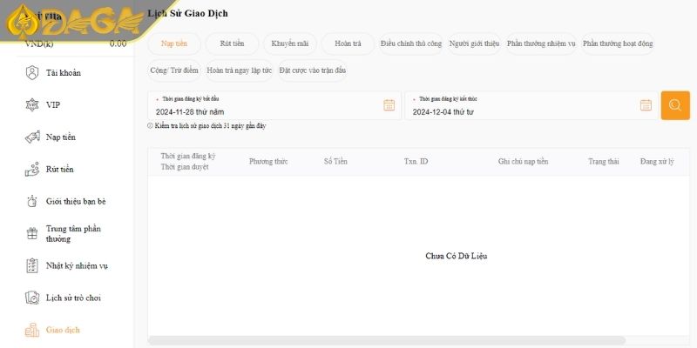Click the Đặt cược vào trận đấu button
Image resolution: width=697 pixels, height=348 pixels.
pyautogui.click(x=312, y=70)
